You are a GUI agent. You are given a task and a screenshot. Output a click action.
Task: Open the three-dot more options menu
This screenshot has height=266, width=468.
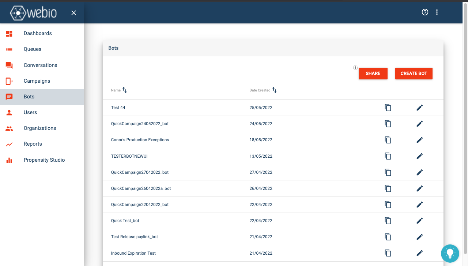pyautogui.click(x=437, y=12)
